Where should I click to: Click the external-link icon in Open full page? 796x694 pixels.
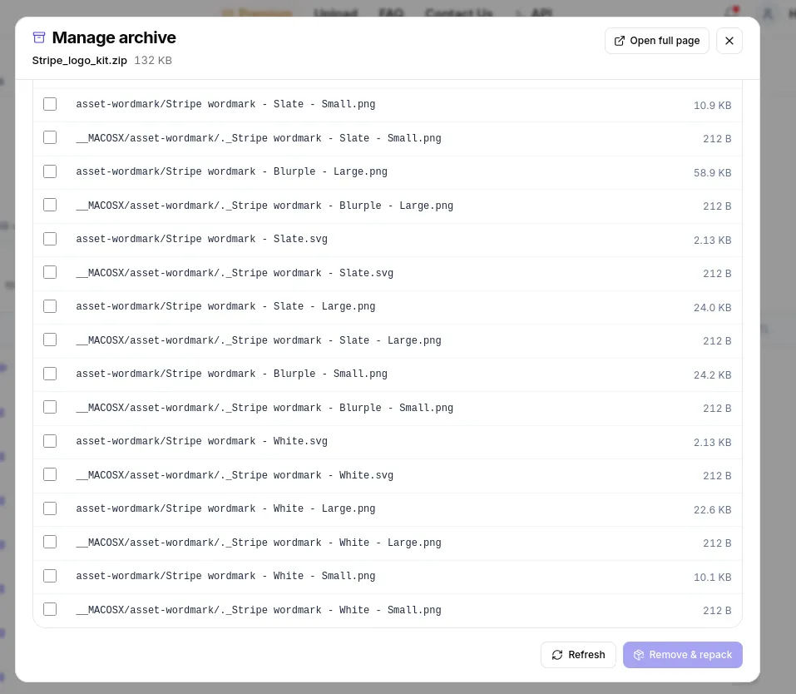[x=620, y=41]
